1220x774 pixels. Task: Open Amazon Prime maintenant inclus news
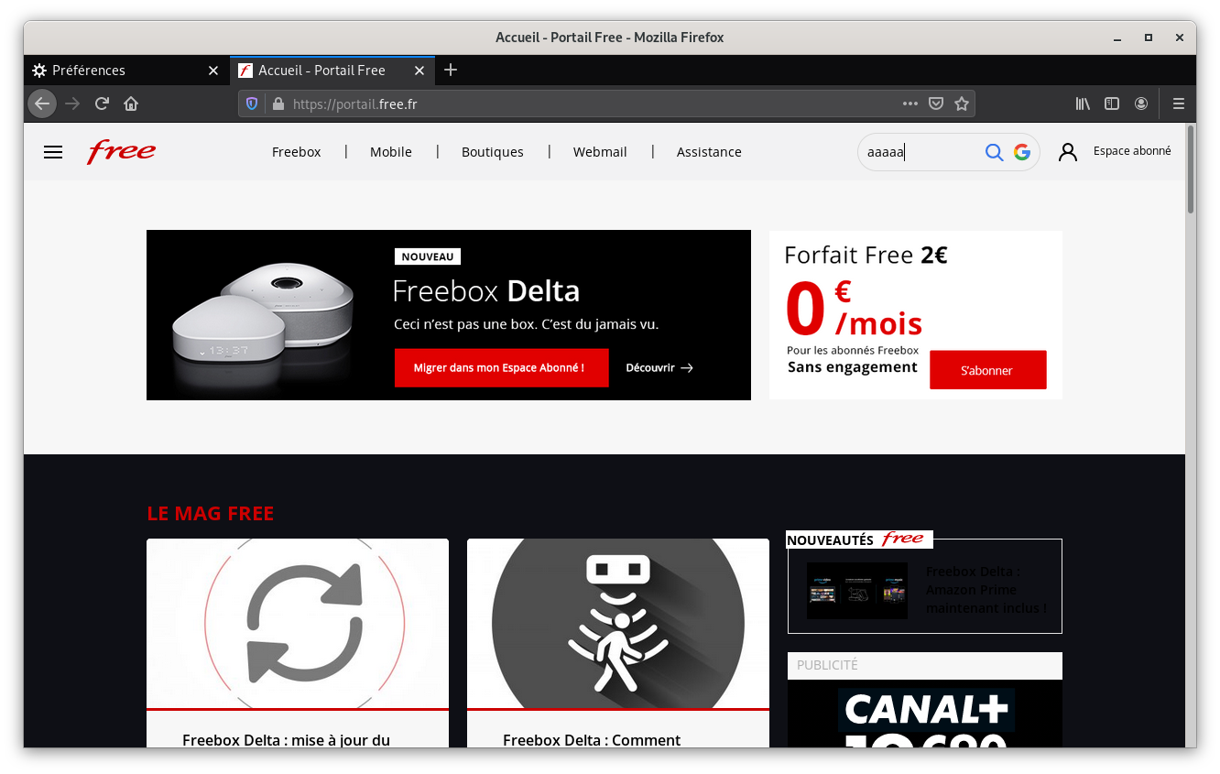[986, 590]
